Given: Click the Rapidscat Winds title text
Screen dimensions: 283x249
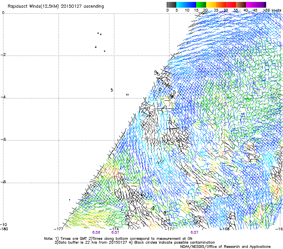Looking at the screenshot, I should pyautogui.click(x=55, y=7).
